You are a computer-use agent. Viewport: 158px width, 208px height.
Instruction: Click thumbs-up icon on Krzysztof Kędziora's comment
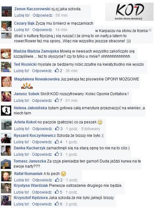[x=57, y=204]
